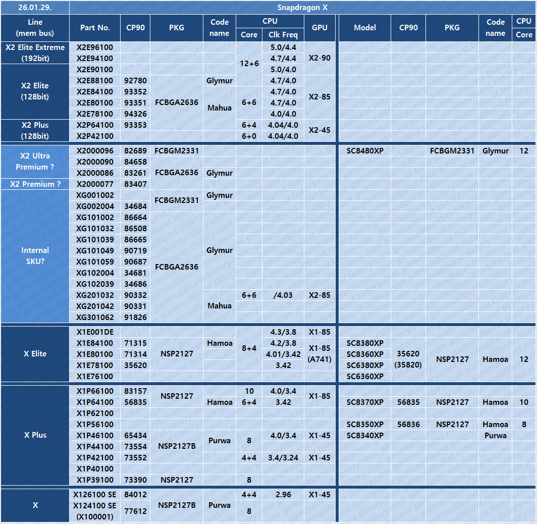The height and width of the screenshot is (524, 537).
Task: Select the NSP2127B package next to X1P44100
Action: (177, 447)
